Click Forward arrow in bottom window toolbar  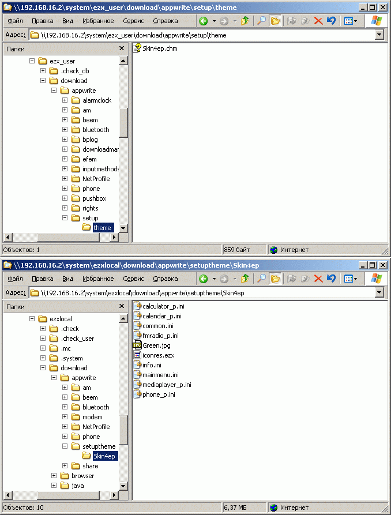coord(224,279)
